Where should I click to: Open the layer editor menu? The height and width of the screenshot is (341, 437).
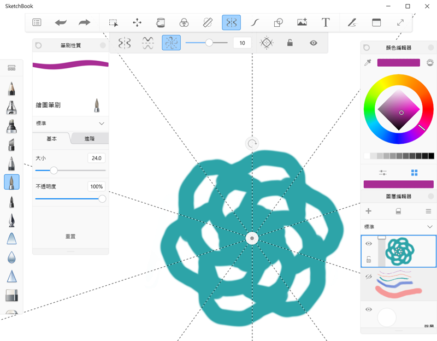428,211
